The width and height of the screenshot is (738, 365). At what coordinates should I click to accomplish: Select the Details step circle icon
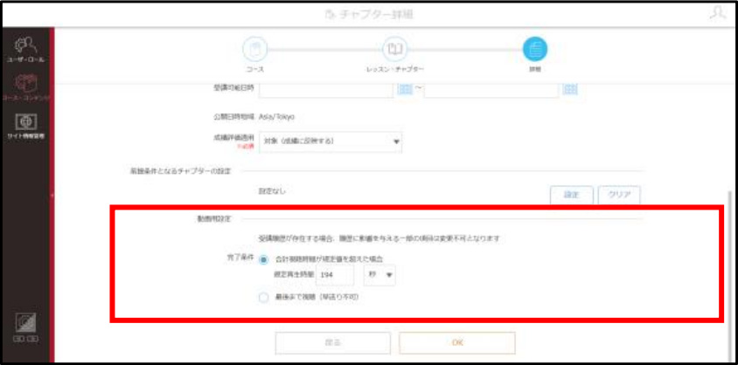click(535, 49)
